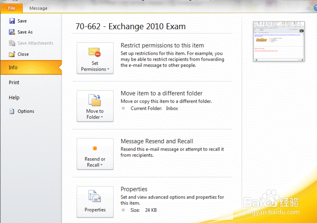The image size is (317, 223).
Task: Click the Properties section heading
Action: [x=134, y=189]
